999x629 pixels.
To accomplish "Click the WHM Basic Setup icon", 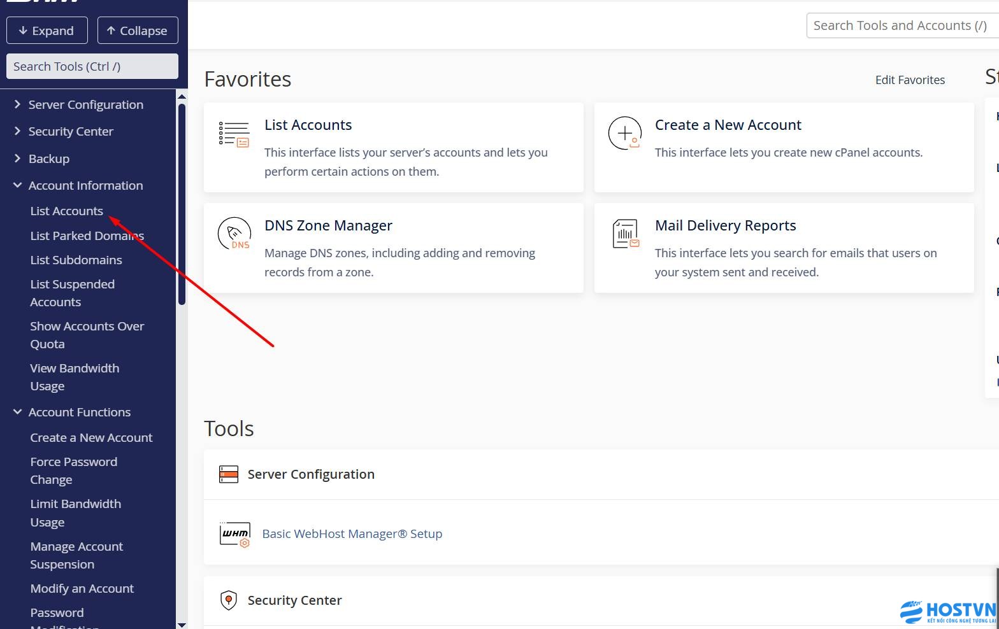I will point(234,534).
